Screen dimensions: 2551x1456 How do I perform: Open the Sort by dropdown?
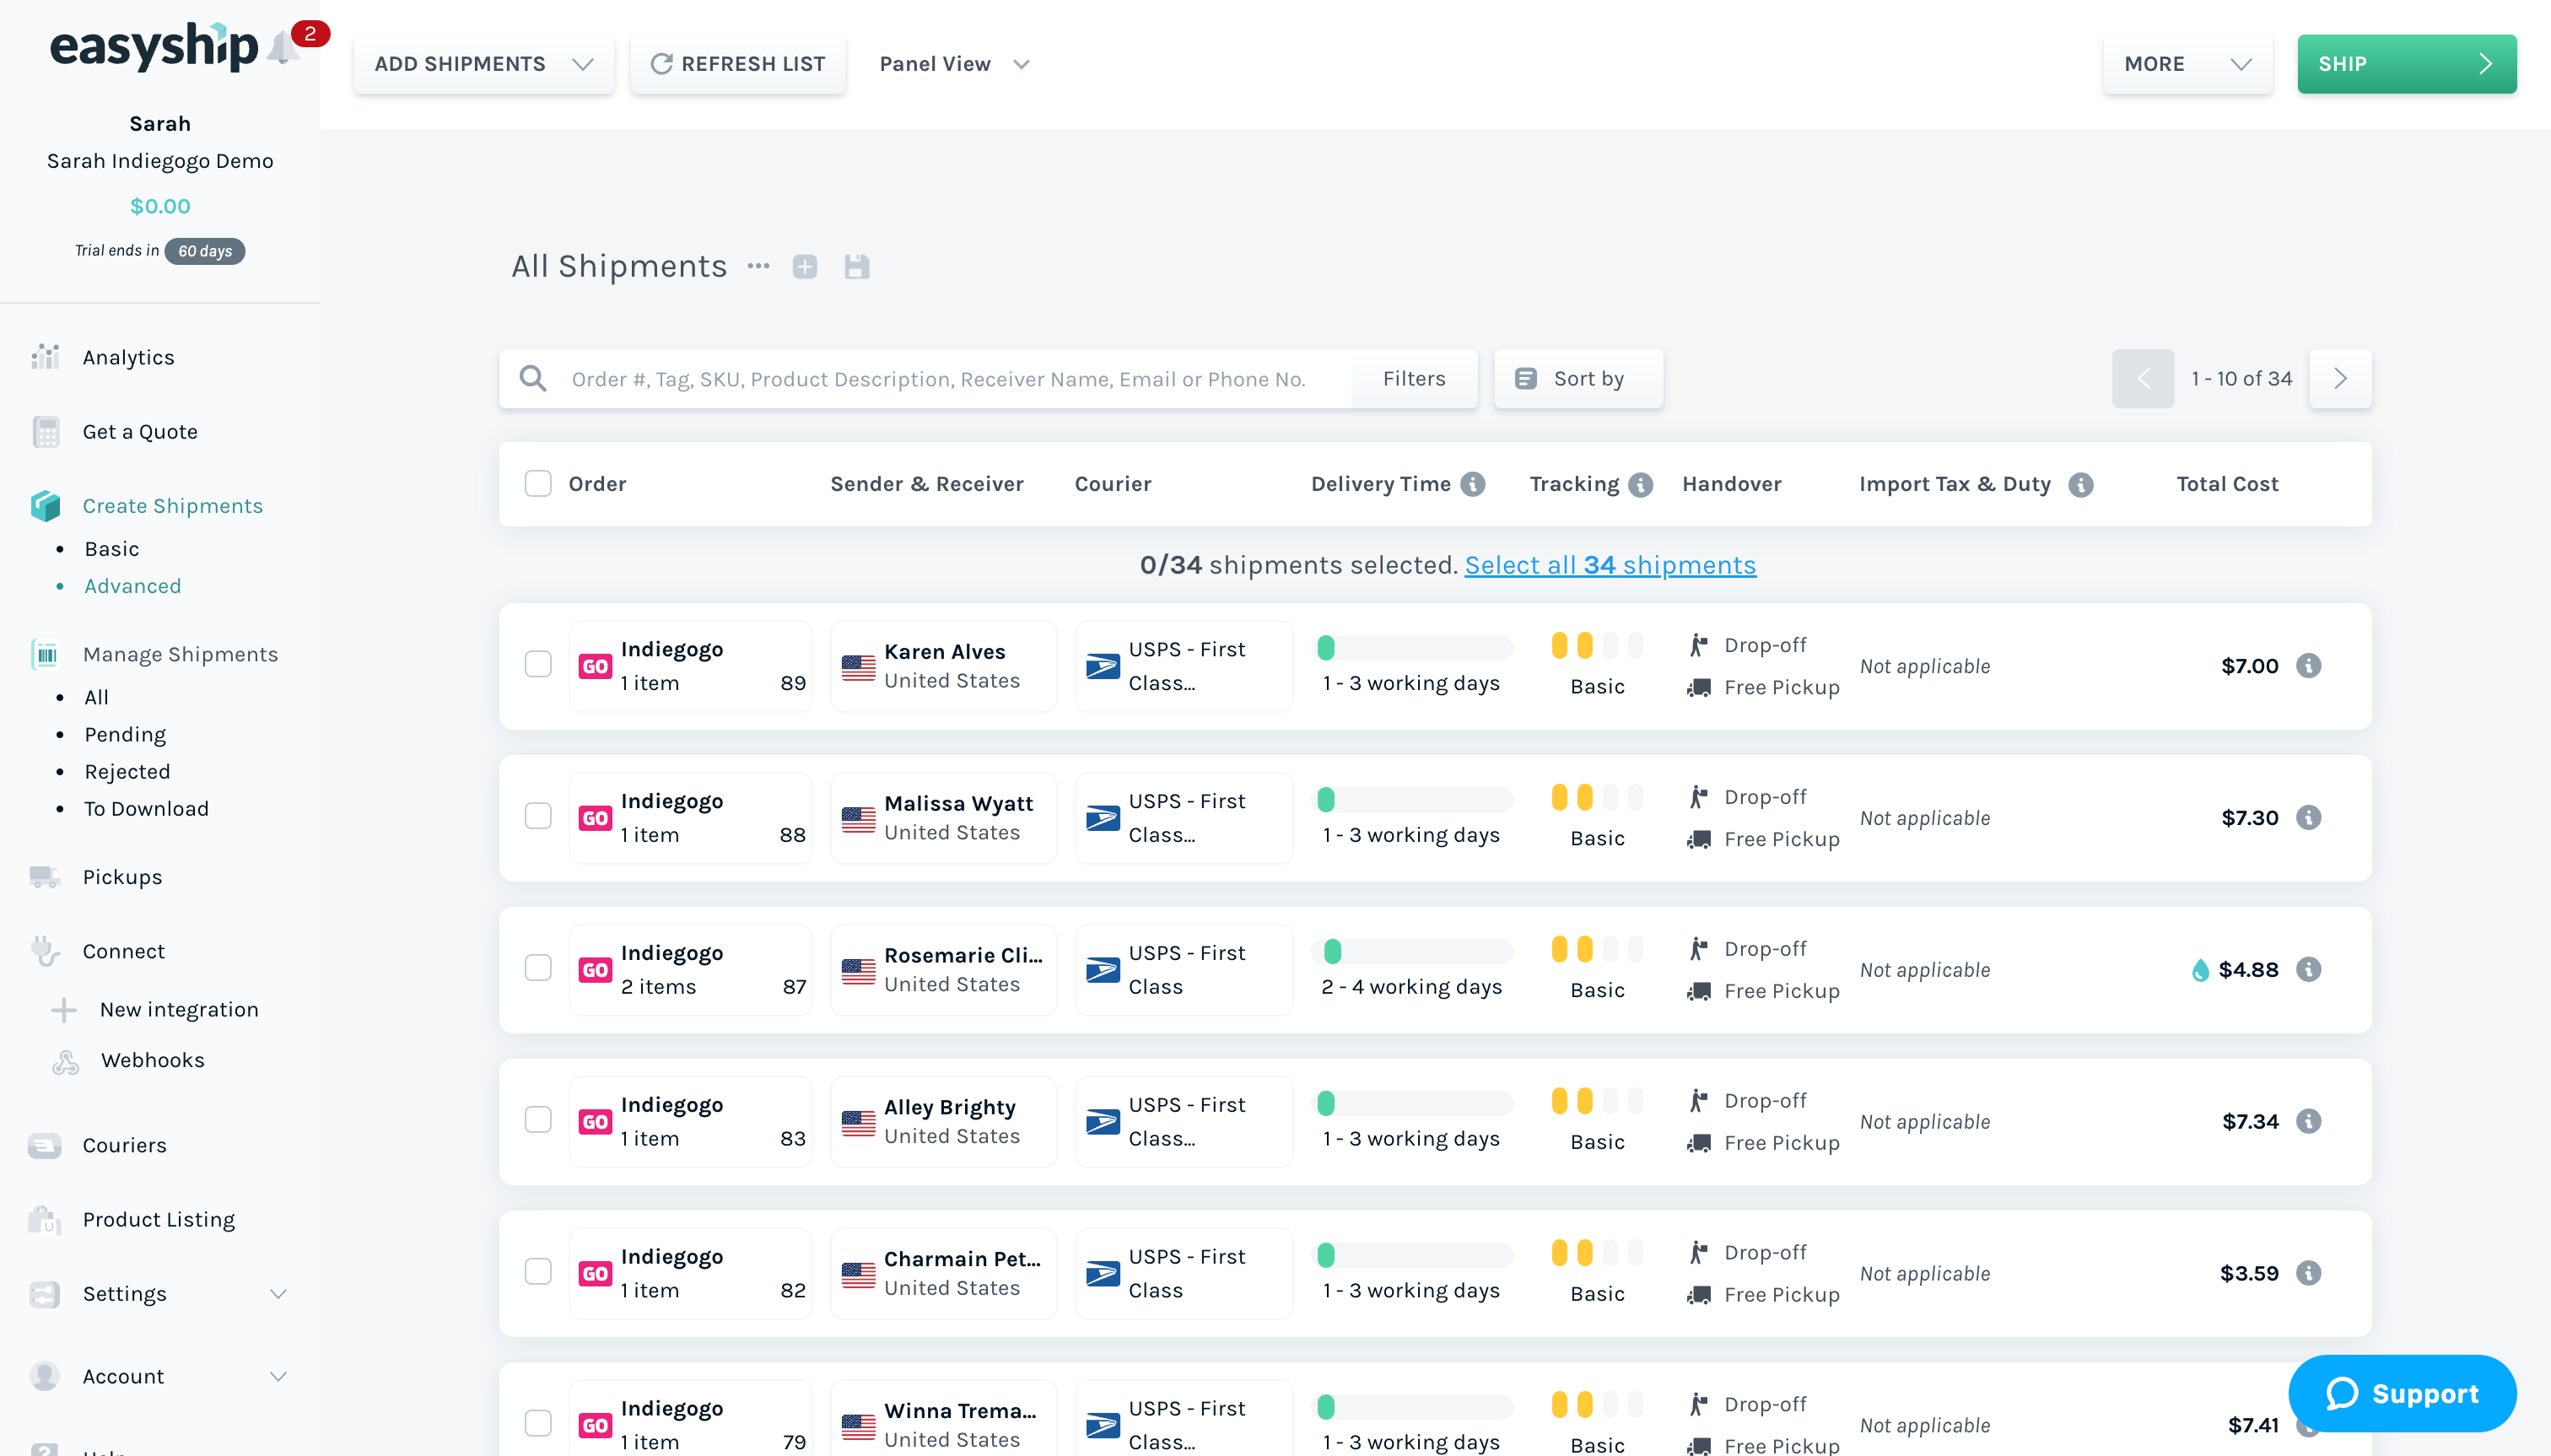(1578, 378)
